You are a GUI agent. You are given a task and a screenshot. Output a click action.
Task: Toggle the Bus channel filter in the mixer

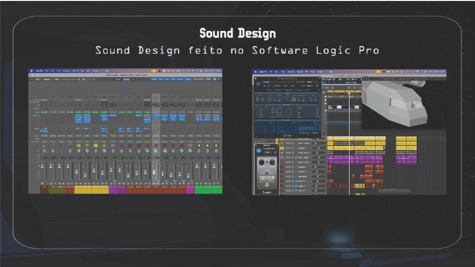pos(173,79)
